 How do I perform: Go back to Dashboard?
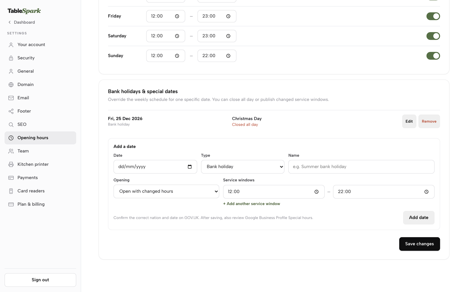coord(21,22)
